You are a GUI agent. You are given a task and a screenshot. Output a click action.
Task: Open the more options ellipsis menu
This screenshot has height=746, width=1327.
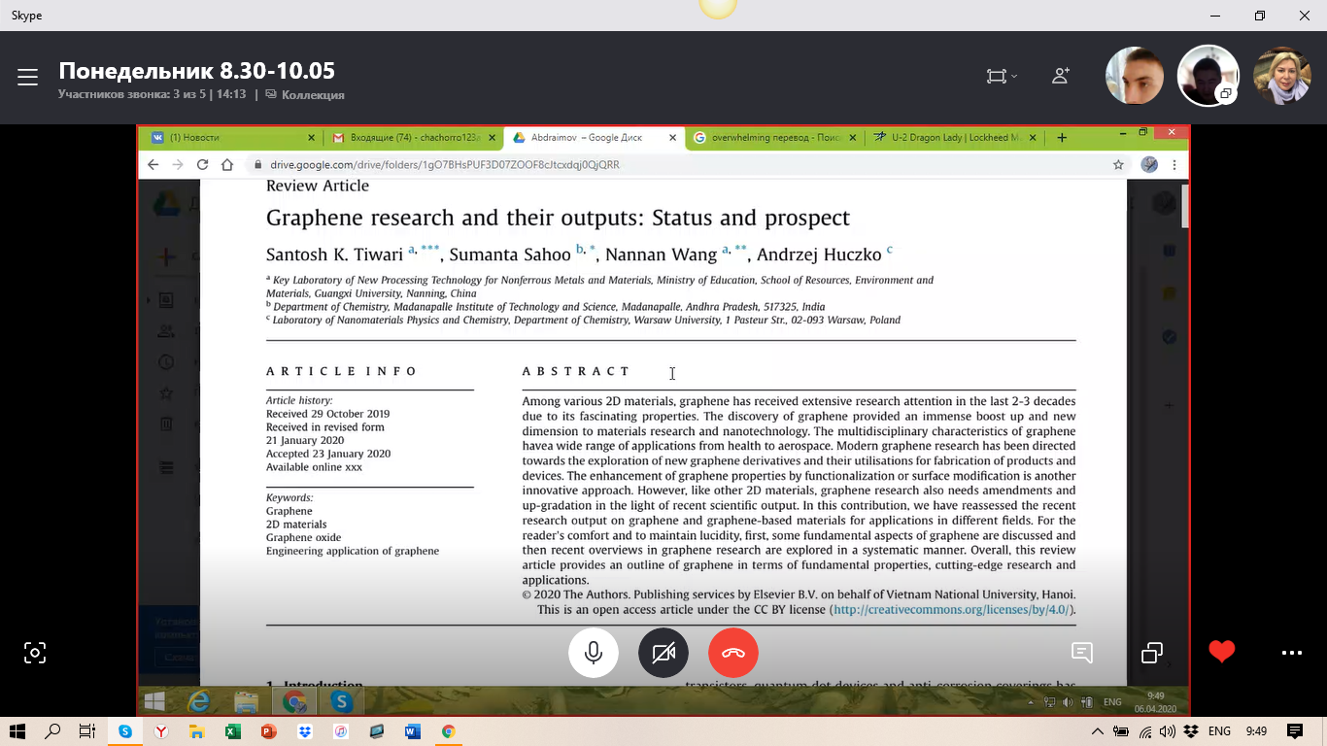1292,653
